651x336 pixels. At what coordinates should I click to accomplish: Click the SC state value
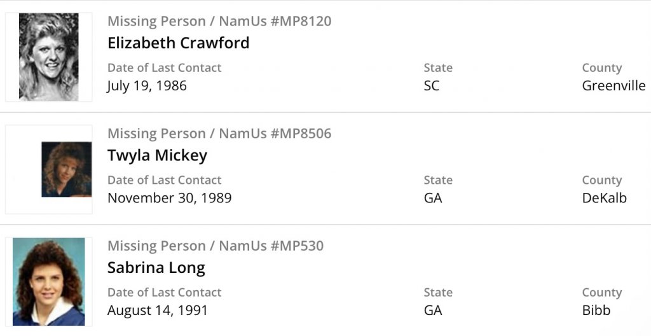point(432,86)
